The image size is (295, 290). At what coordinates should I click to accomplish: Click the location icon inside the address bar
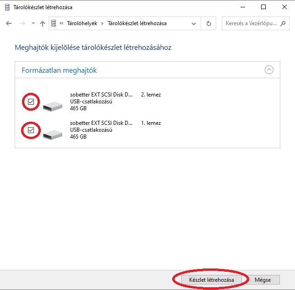pos(54,23)
